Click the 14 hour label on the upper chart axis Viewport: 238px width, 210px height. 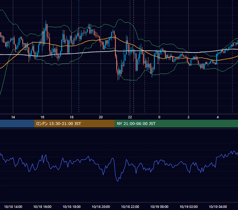coord(13,117)
